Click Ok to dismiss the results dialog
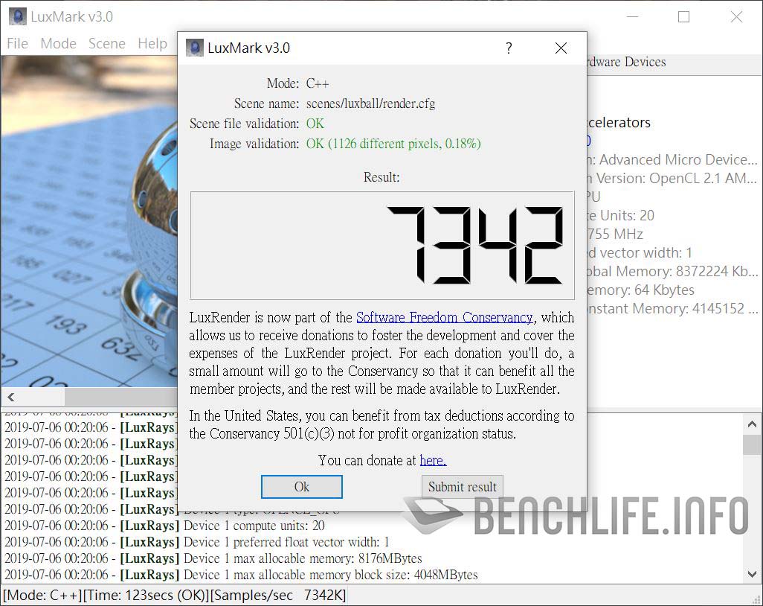The width and height of the screenshot is (763, 606). pyautogui.click(x=301, y=486)
